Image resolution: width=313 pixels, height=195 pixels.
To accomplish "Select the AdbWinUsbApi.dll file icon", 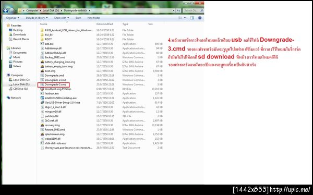I will click(42, 53).
